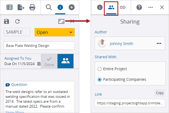Click the print icon
This screenshot has width=169, height=113.
32,7
